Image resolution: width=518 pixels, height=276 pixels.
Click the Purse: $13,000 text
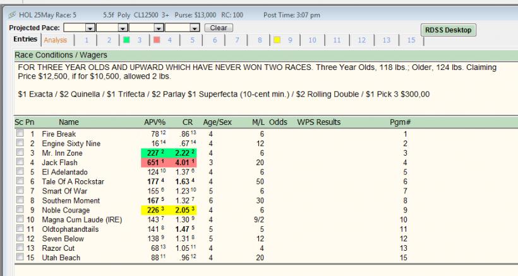[195, 15]
